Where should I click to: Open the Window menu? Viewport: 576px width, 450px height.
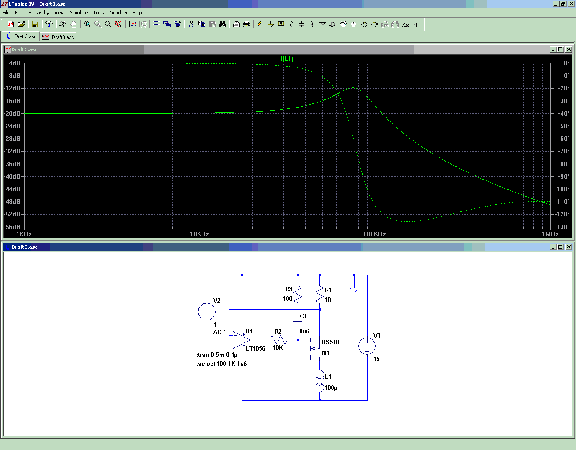118,13
